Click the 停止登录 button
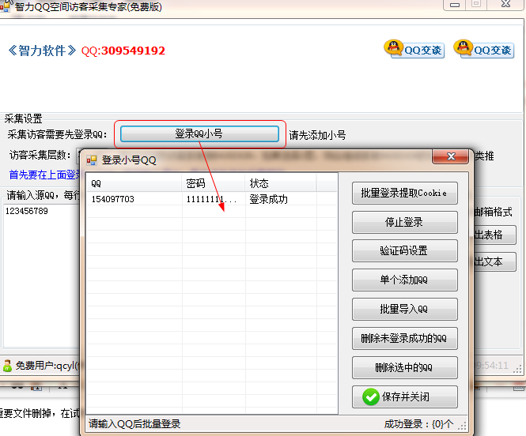 tap(404, 223)
